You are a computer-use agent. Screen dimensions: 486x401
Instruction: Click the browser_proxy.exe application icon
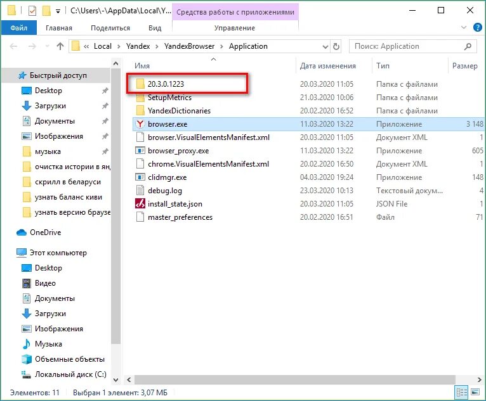(x=140, y=151)
